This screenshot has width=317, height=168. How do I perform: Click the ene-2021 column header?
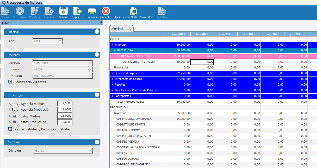(x=178, y=34)
